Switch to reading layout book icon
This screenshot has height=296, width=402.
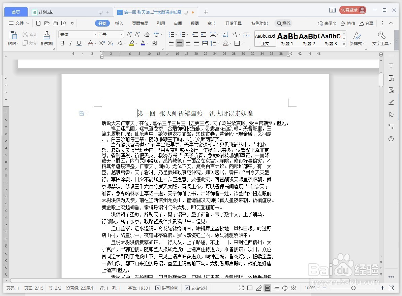click(250, 288)
